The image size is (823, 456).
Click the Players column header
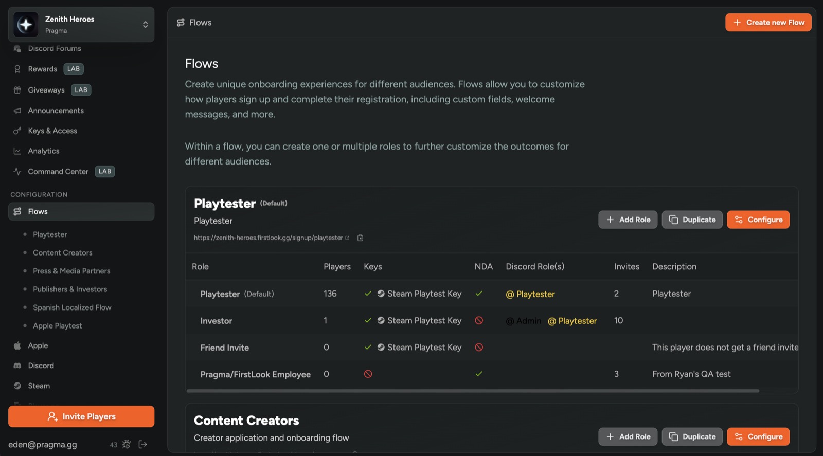337,266
